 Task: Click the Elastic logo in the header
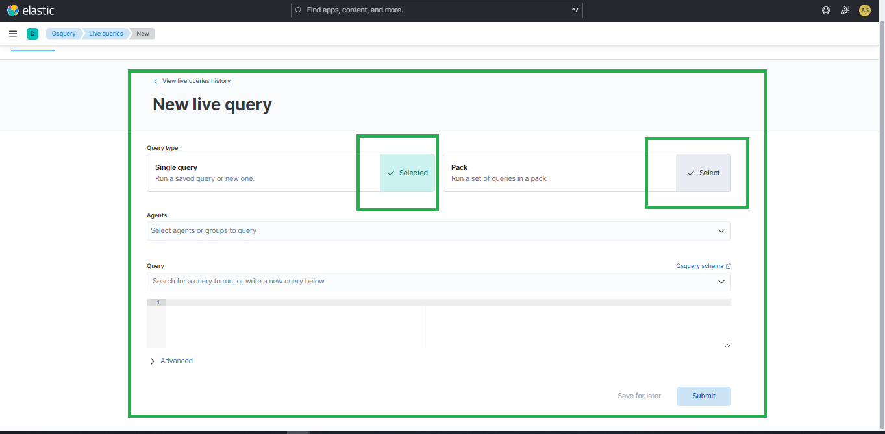coord(29,10)
